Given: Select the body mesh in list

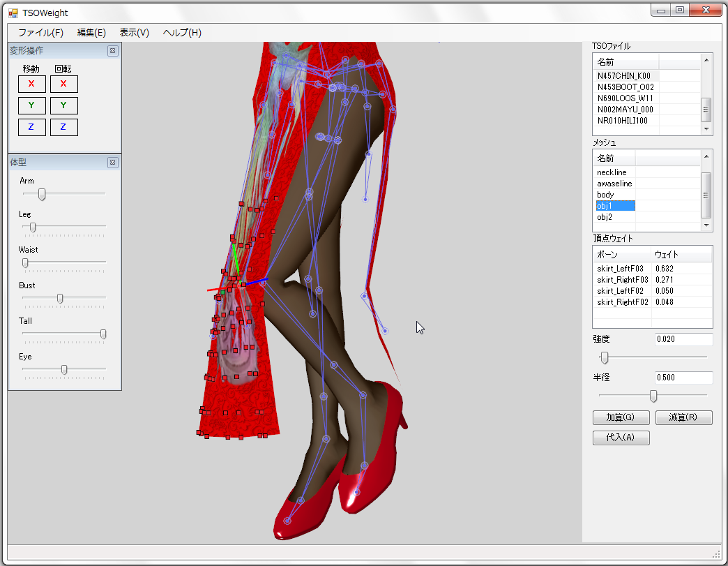Looking at the screenshot, I should pos(605,195).
